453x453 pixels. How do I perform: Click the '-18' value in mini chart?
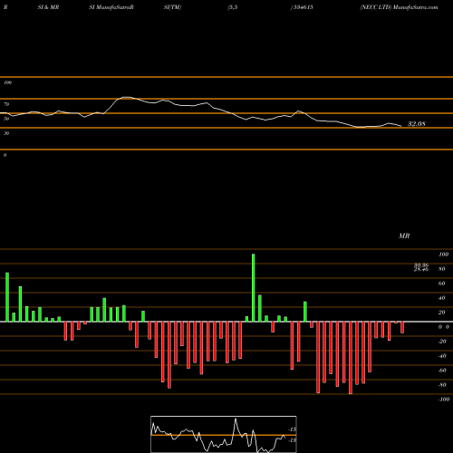(x=292, y=440)
